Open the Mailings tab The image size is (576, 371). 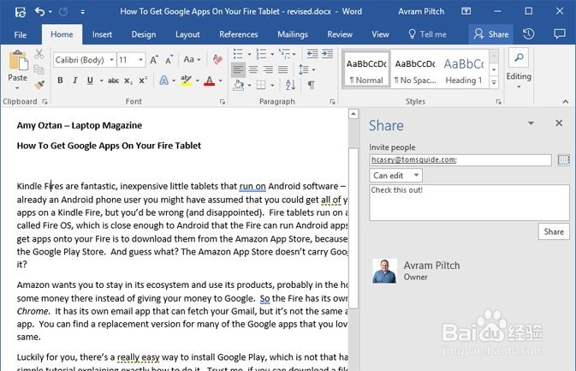coord(293,34)
